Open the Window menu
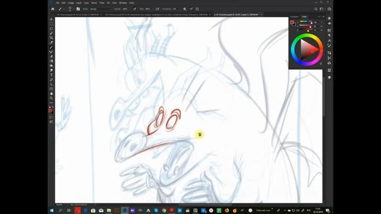 (123, 3)
